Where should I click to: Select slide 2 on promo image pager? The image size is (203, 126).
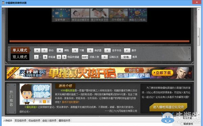point(44,102)
